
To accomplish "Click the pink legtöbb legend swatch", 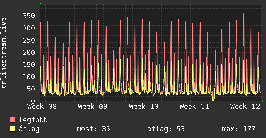I will pos(13,120).
